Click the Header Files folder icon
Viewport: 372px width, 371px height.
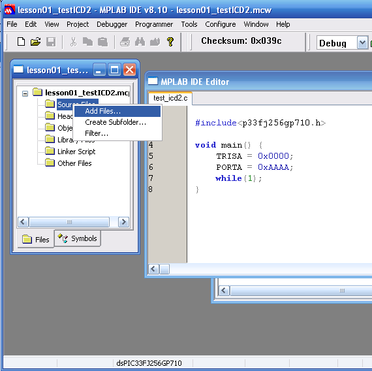tap(50, 116)
